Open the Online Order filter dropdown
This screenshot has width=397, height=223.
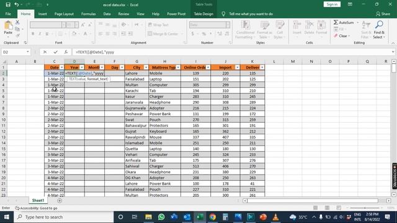[x=208, y=68]
